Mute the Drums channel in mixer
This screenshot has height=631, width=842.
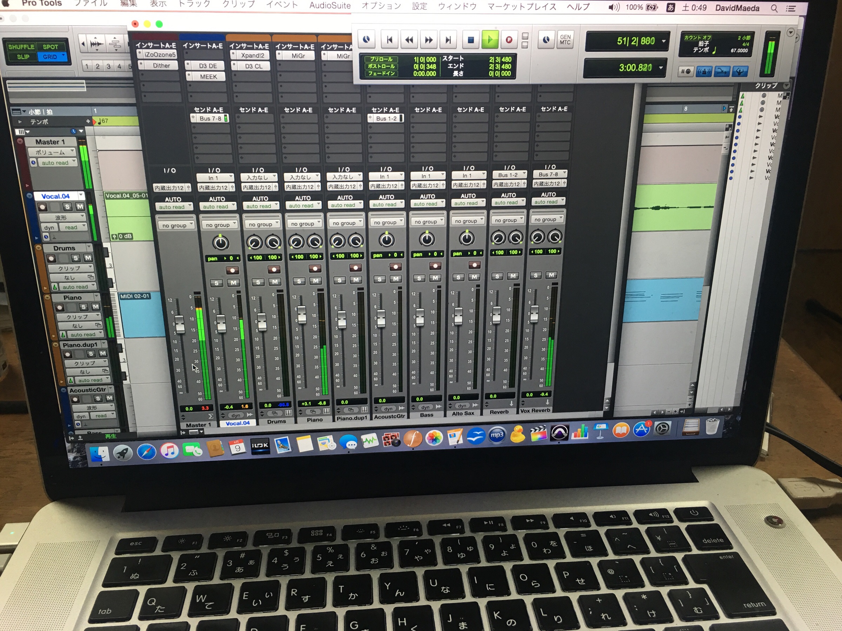click(x=275, y=282)
